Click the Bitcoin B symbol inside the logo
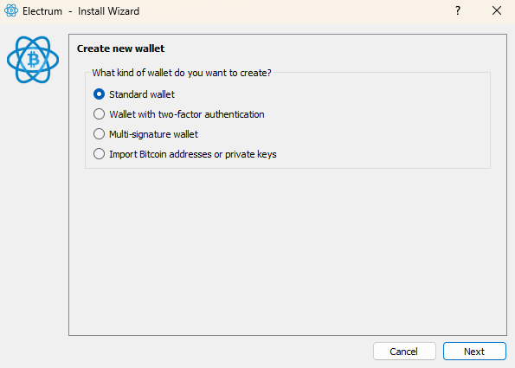Screen dimensions: 515x368 click(33, 60)
